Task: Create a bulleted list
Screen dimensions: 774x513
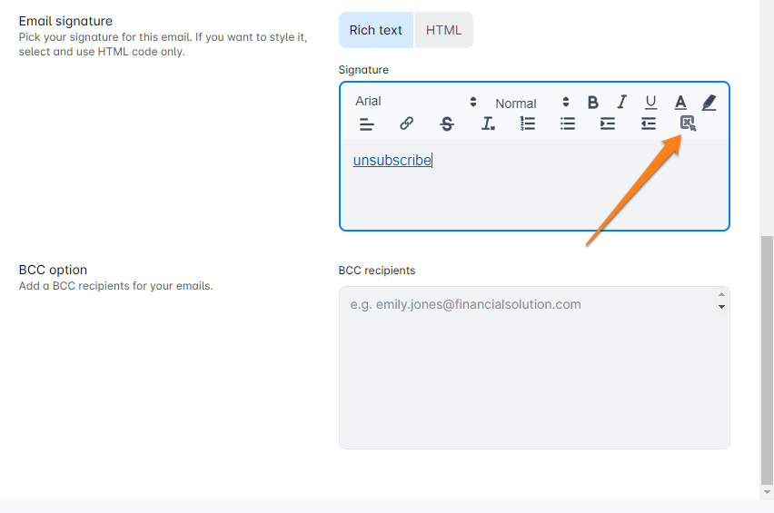Action: pos(568,124)
